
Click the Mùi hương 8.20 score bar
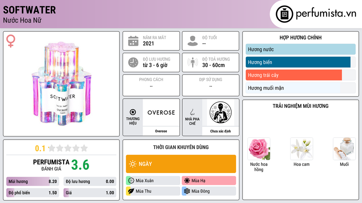pos(33,182)
